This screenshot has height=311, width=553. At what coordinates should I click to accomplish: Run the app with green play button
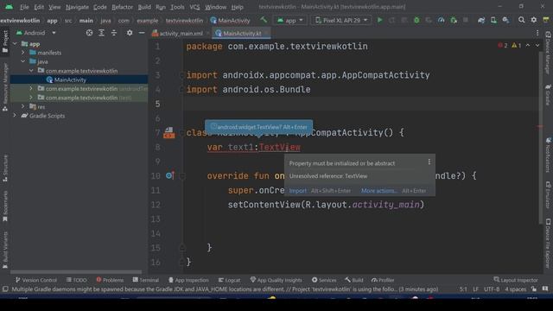380,20
